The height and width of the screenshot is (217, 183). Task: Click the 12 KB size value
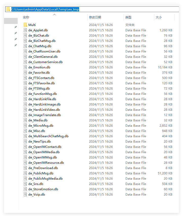pos(168,115)
